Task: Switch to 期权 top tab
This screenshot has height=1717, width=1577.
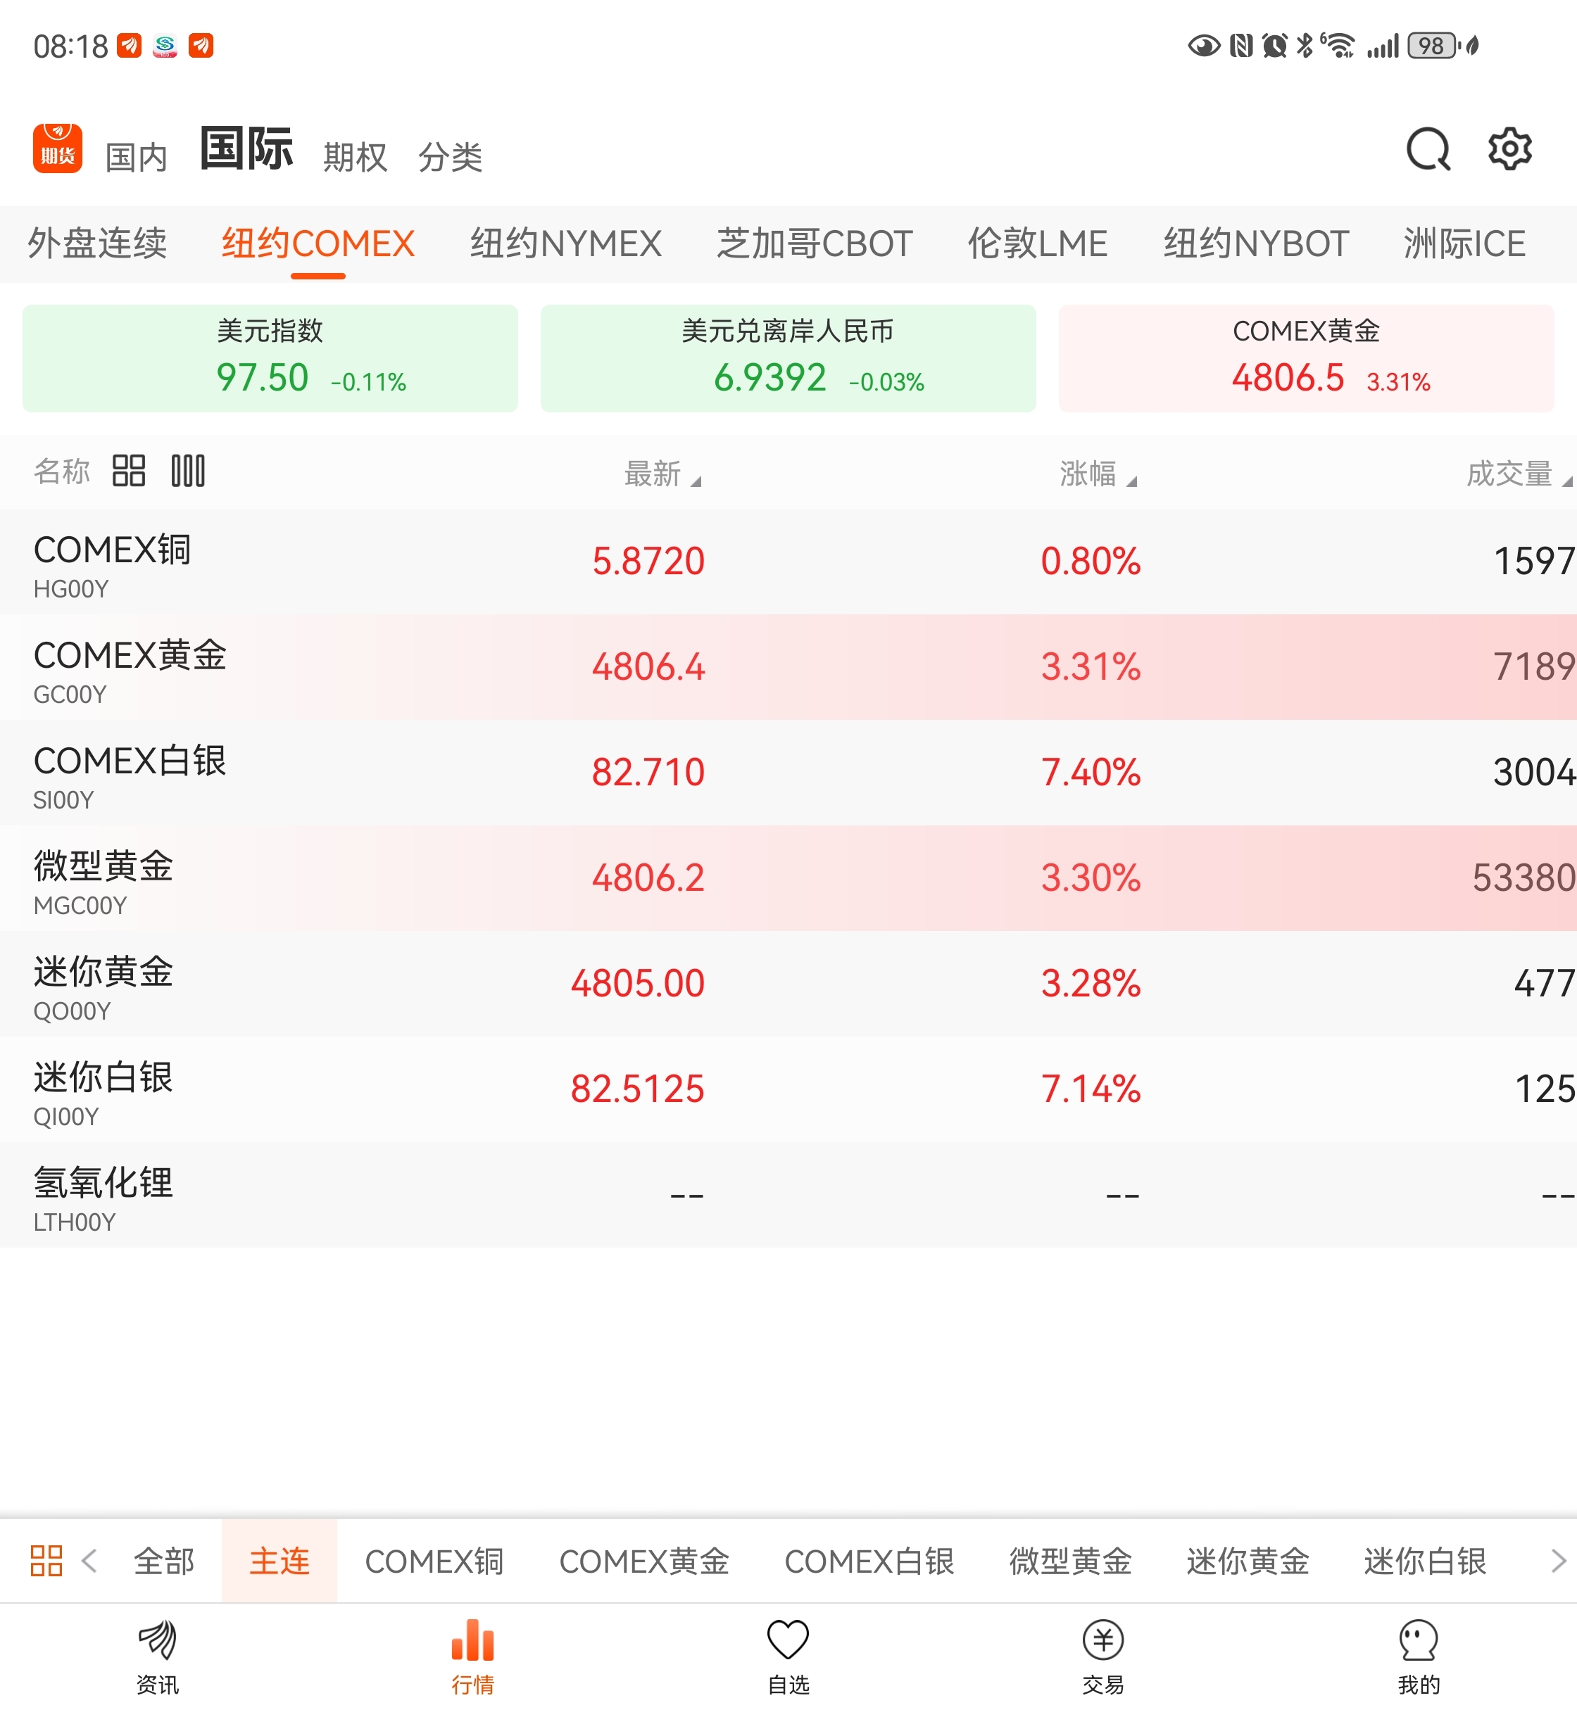Action: (x=355, y=157)
